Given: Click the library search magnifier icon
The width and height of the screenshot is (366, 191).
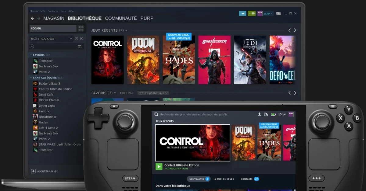Looking at the screenshot, I should click(x=33, y=46).
